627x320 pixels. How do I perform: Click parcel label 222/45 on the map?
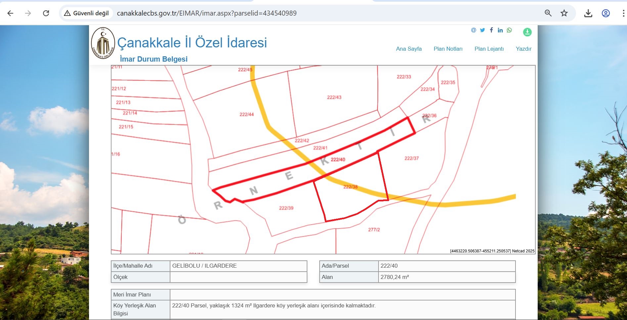tap(245, 70)
